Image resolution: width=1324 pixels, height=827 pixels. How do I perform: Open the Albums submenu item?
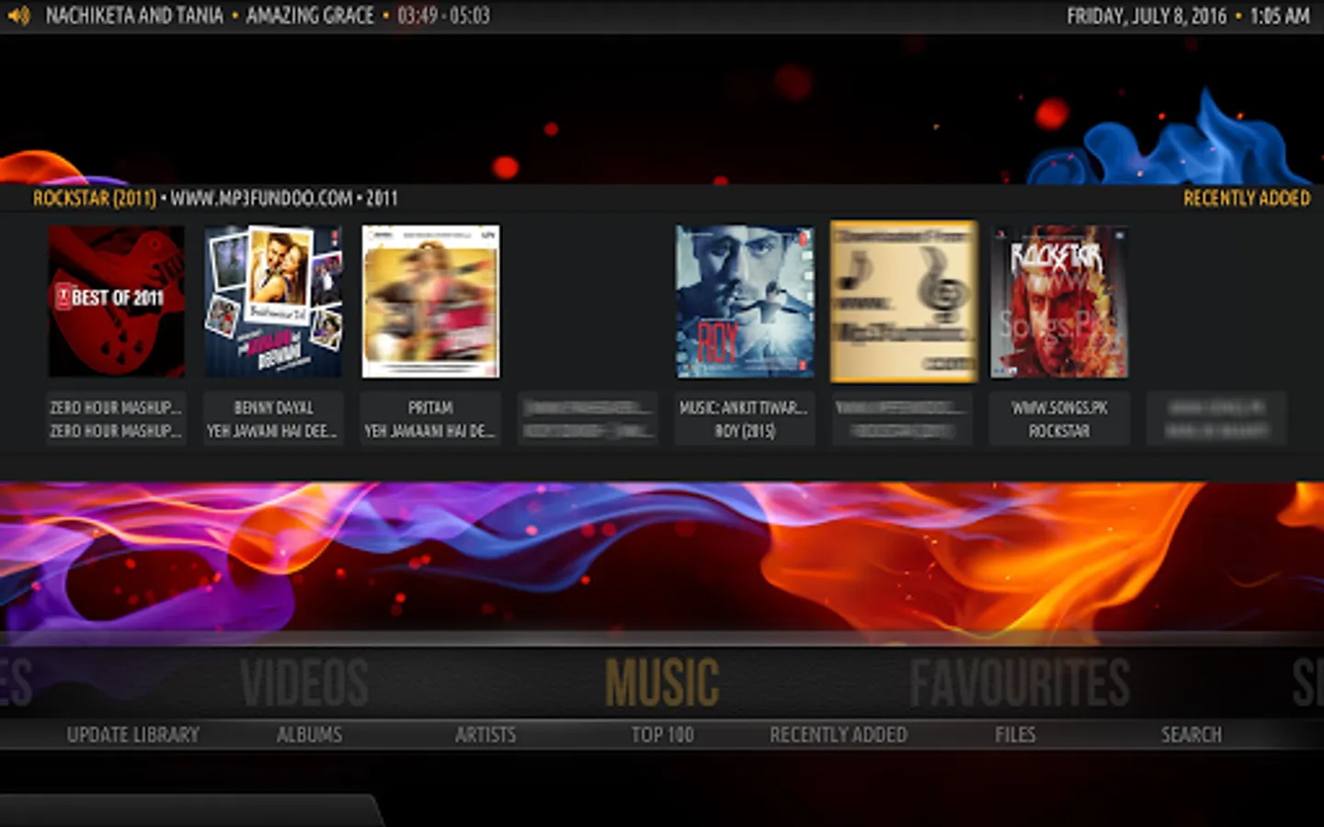[x=310, y=735]
